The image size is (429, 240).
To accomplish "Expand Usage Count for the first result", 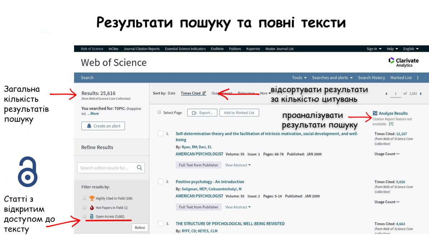I will click(387, 154).
